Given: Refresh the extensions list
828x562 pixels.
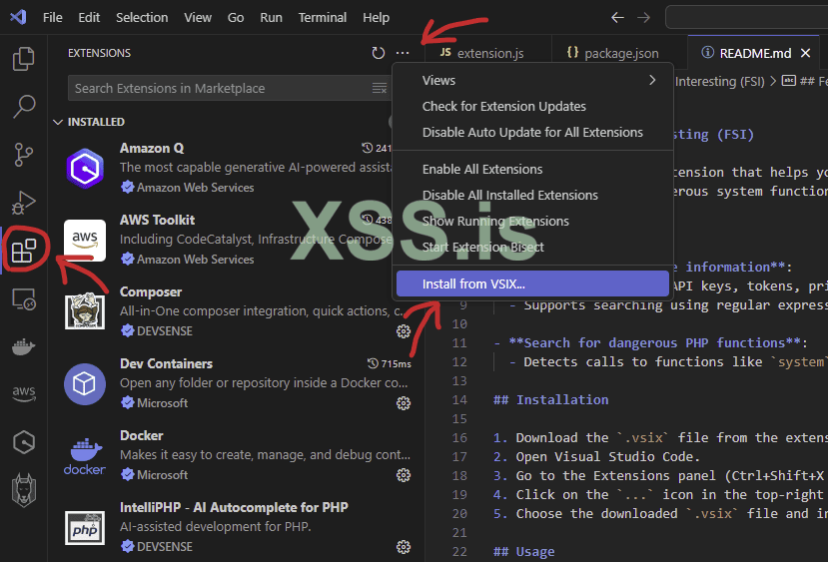Looking at the screenshot, I should [x=379, y=53].
